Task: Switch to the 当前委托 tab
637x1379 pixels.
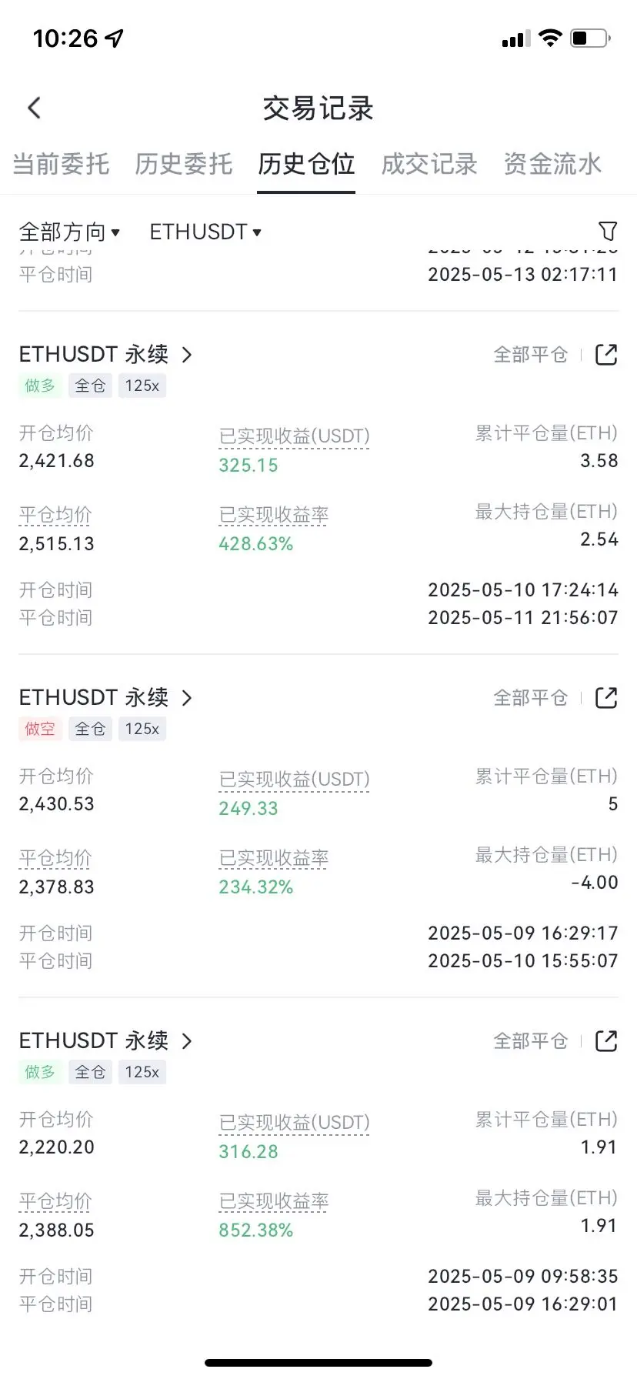Action: click(61, 164)
